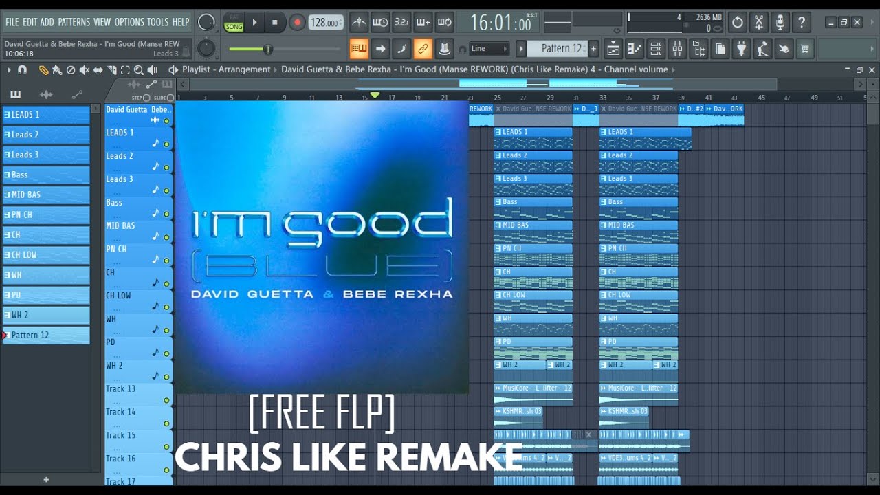Open the playlist options menu arrow
The image size is (880, 495).
tap(9, 69)
